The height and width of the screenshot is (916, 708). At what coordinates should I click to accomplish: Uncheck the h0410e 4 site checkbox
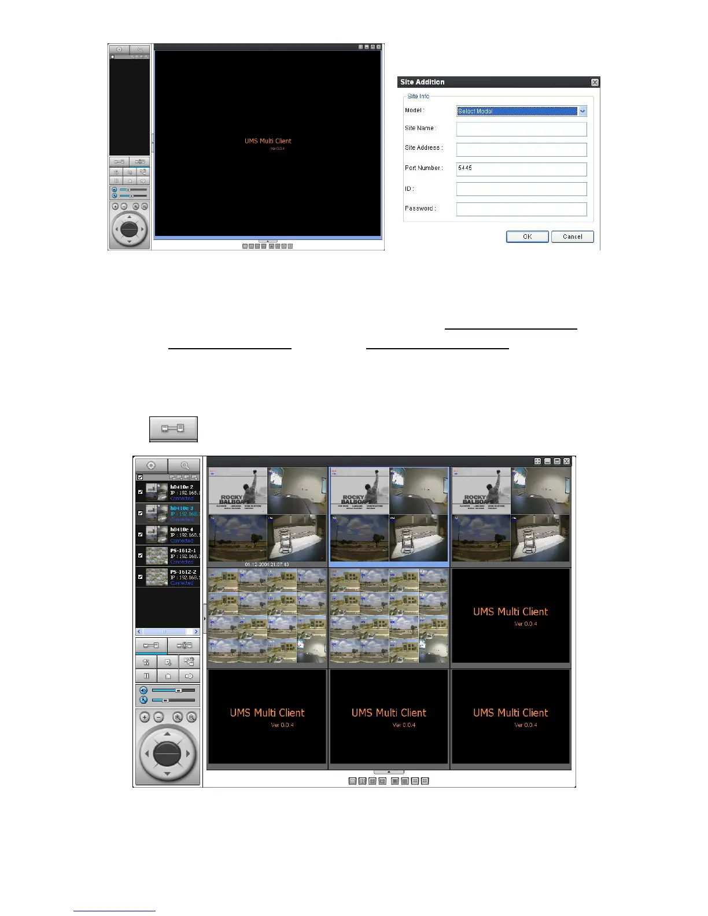(140, 534)
